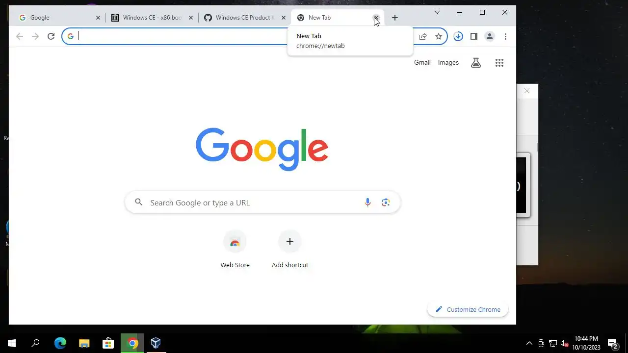Click the Google icon in address bar
628x353 pixels.
coord(71,36)
